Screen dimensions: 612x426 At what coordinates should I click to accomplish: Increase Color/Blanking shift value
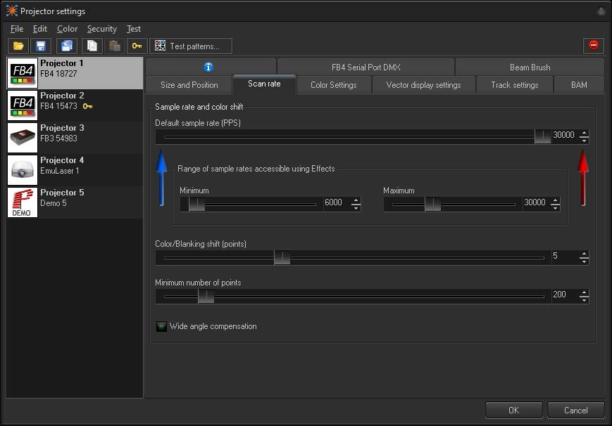(585, 254)
